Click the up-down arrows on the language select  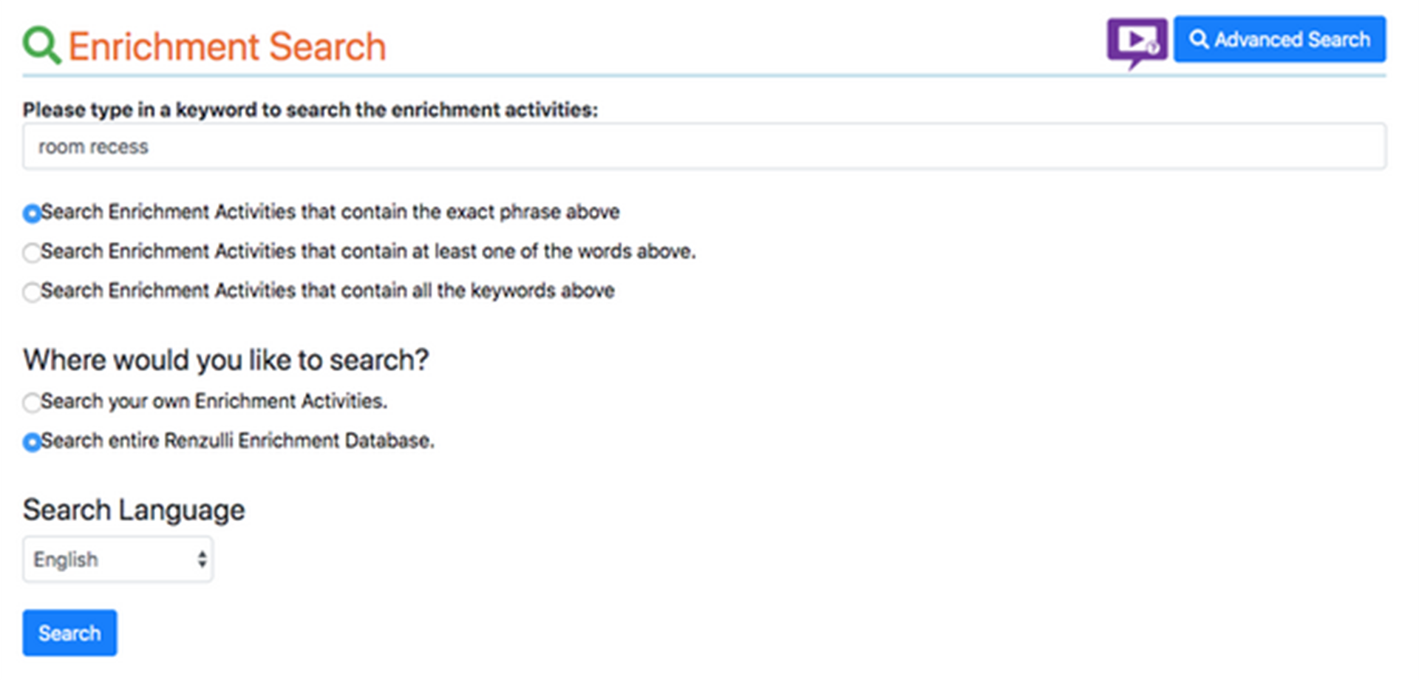pyautogui.click(x=202, y=560)
